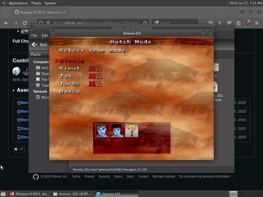The height and width of the screenshot is (197, 263).
Task: Bookmark the page with the star icon
Action: [x=145, y=23]
